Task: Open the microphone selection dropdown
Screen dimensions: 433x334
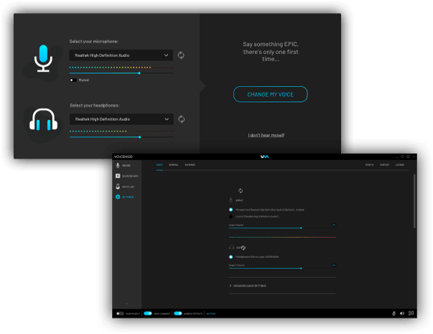Action: coord(121,55)
